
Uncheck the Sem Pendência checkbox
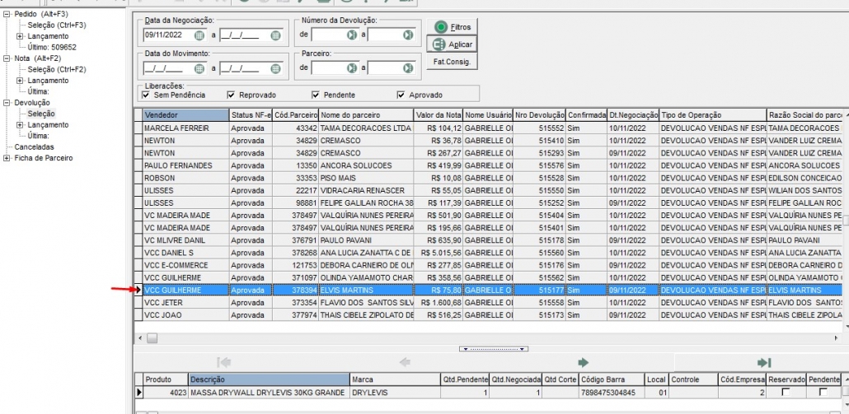coord(146,95)
